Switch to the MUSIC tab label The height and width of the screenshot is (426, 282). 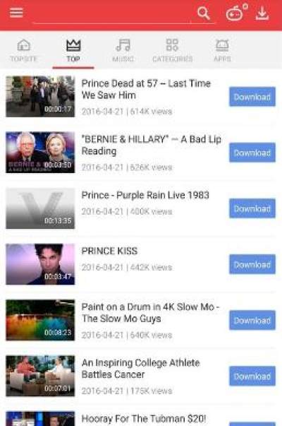tap(123, 59)
